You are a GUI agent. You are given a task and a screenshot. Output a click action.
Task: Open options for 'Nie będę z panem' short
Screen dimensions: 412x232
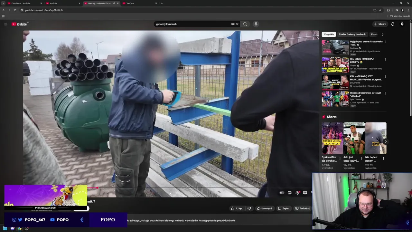[383, 158]
